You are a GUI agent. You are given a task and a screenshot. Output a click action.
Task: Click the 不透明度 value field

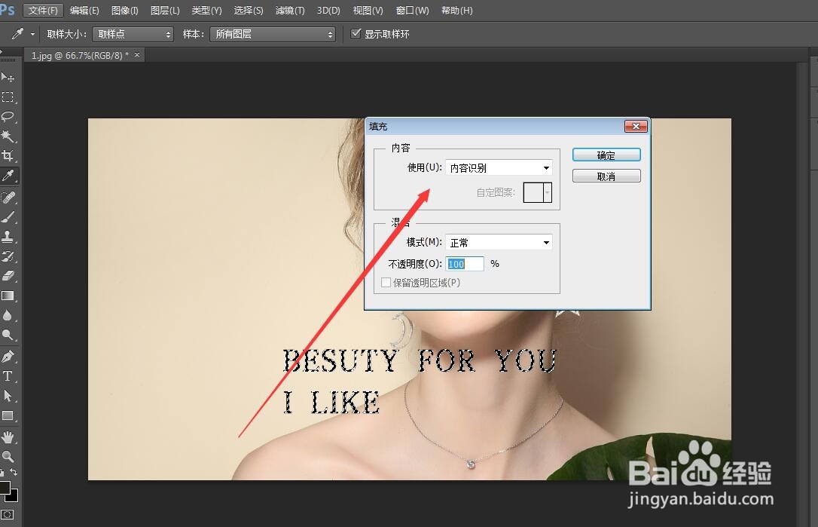(x=465, y=264)
